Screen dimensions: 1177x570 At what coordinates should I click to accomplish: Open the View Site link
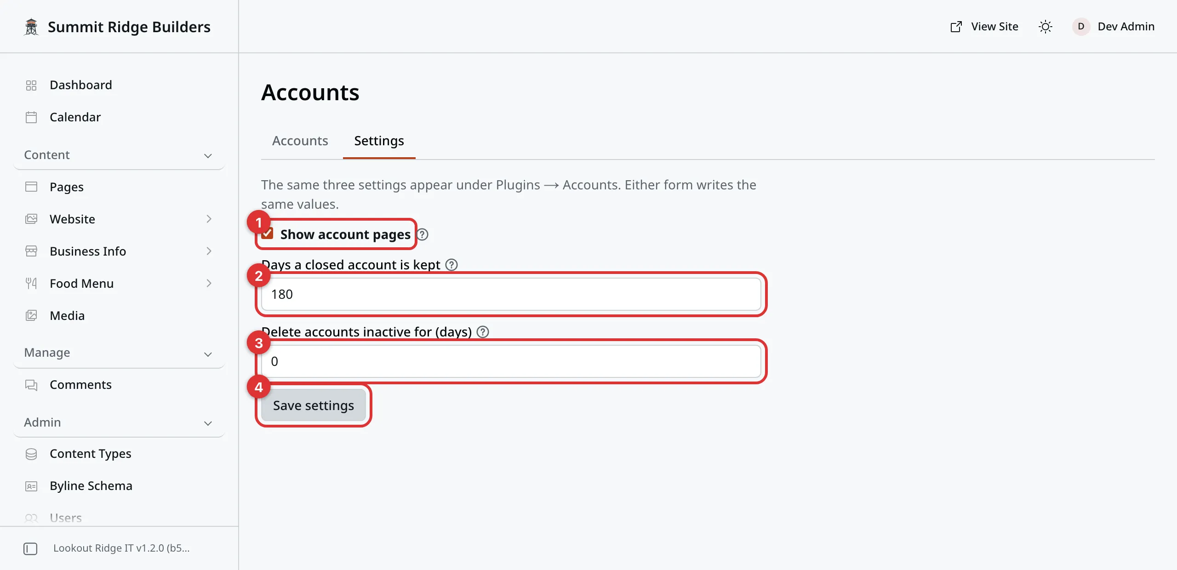coord(984,27)
